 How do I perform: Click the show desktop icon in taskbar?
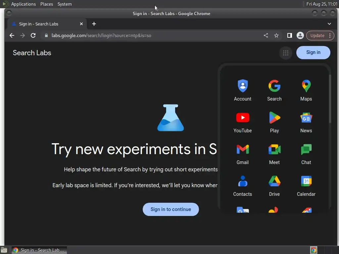[x=4, y=250]
